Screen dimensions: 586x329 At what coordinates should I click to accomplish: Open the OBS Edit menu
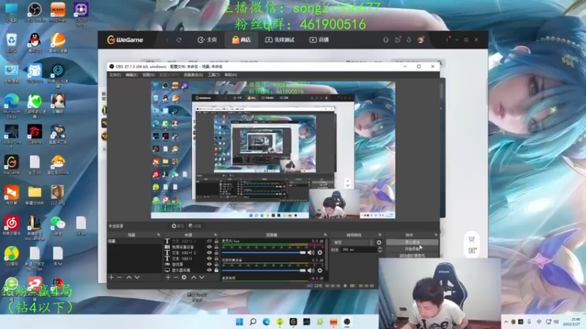[x=131, y=75]
